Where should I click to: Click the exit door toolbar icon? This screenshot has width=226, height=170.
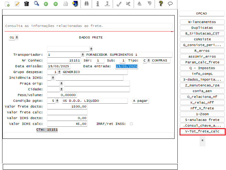tap(75, 4)
